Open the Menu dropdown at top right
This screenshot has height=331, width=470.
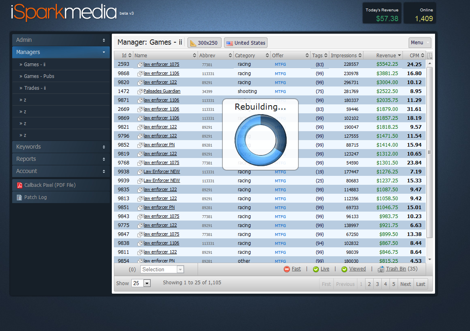pos(420,42)
